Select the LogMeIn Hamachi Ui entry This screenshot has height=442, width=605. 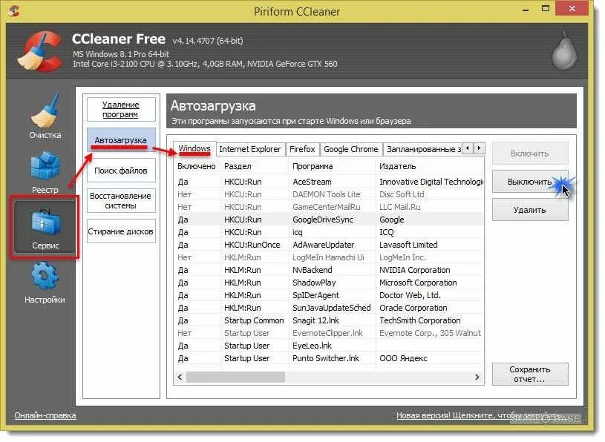point(329,257)
